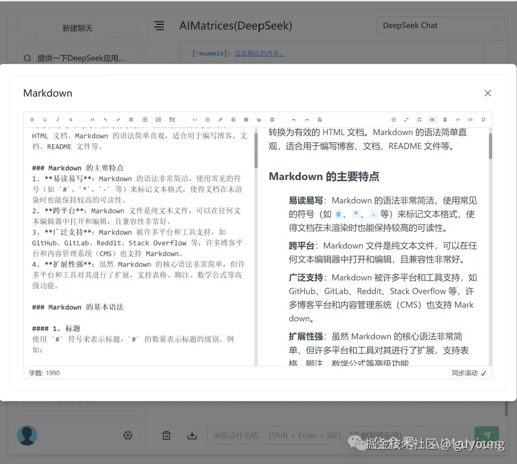Switch the editor to browser fullscreen
This screenshot has width=517, height=464.
419,120
